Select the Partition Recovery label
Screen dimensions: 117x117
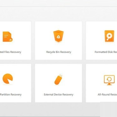11,95
